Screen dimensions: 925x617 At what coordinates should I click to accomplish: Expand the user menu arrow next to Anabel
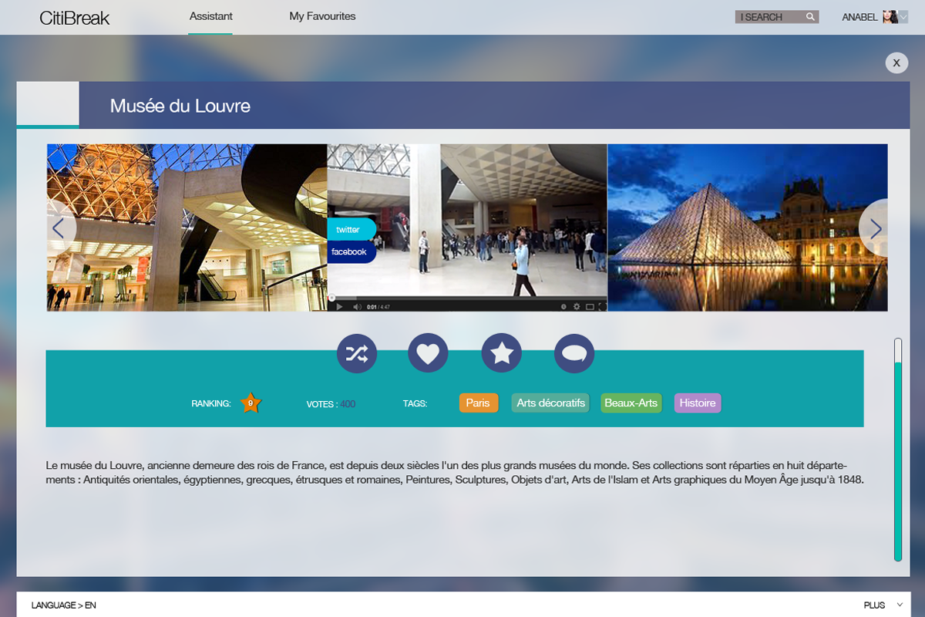click(903, 17)
